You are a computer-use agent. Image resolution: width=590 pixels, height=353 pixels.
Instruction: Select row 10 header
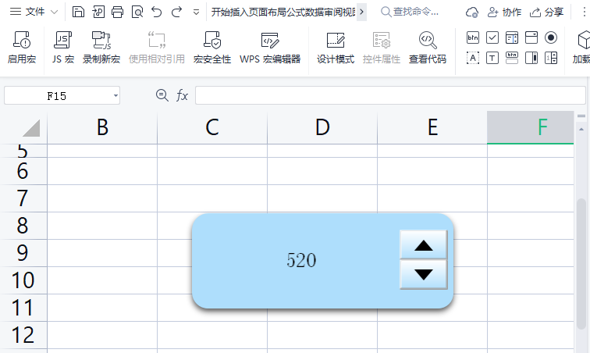click(23, 280)
